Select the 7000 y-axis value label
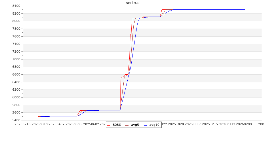Viewport: 267px width, 143px height. pyautogui.click(x=16, y=59)
